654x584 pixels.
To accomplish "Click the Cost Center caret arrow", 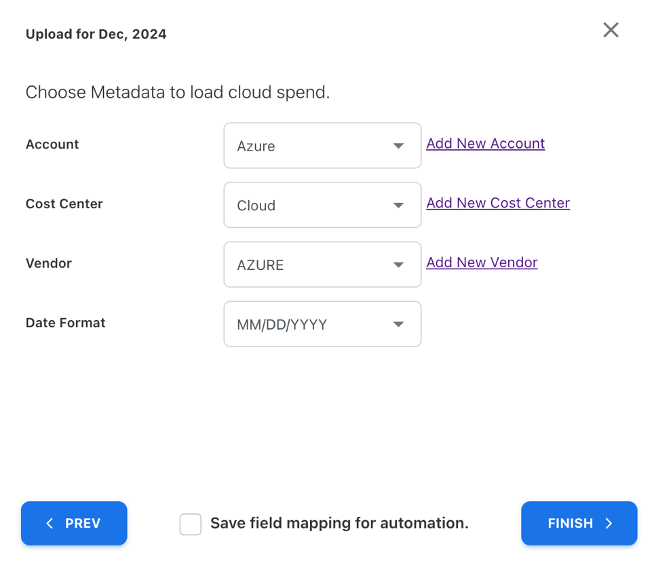I will click(x=398, y=206).
